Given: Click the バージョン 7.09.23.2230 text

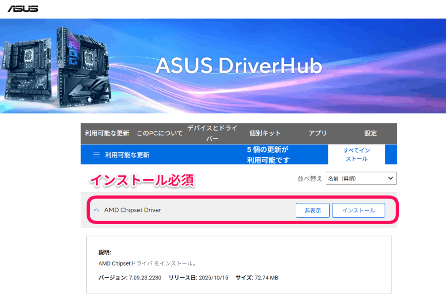Looking at the screenshot, I should click(130, 278).
